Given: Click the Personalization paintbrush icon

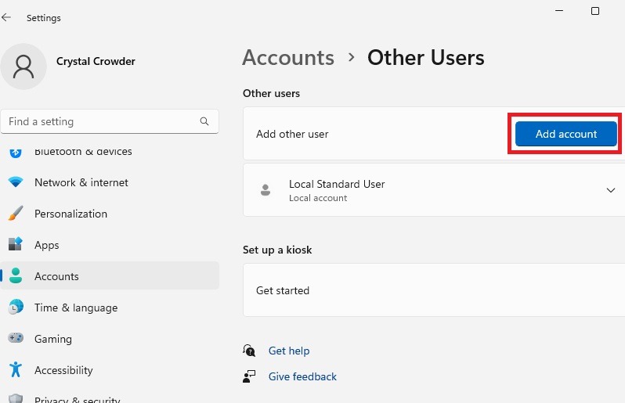Looking at the screenshot, I should [16, 214].
